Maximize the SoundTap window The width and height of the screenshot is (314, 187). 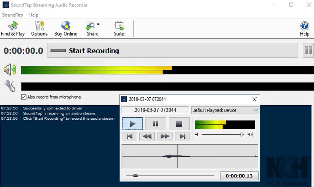(291, 5)
